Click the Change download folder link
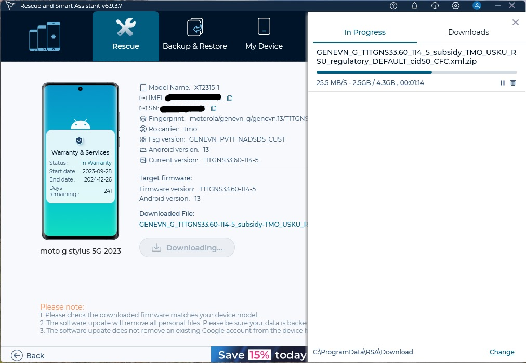The image size is (526, 363). 502,352
